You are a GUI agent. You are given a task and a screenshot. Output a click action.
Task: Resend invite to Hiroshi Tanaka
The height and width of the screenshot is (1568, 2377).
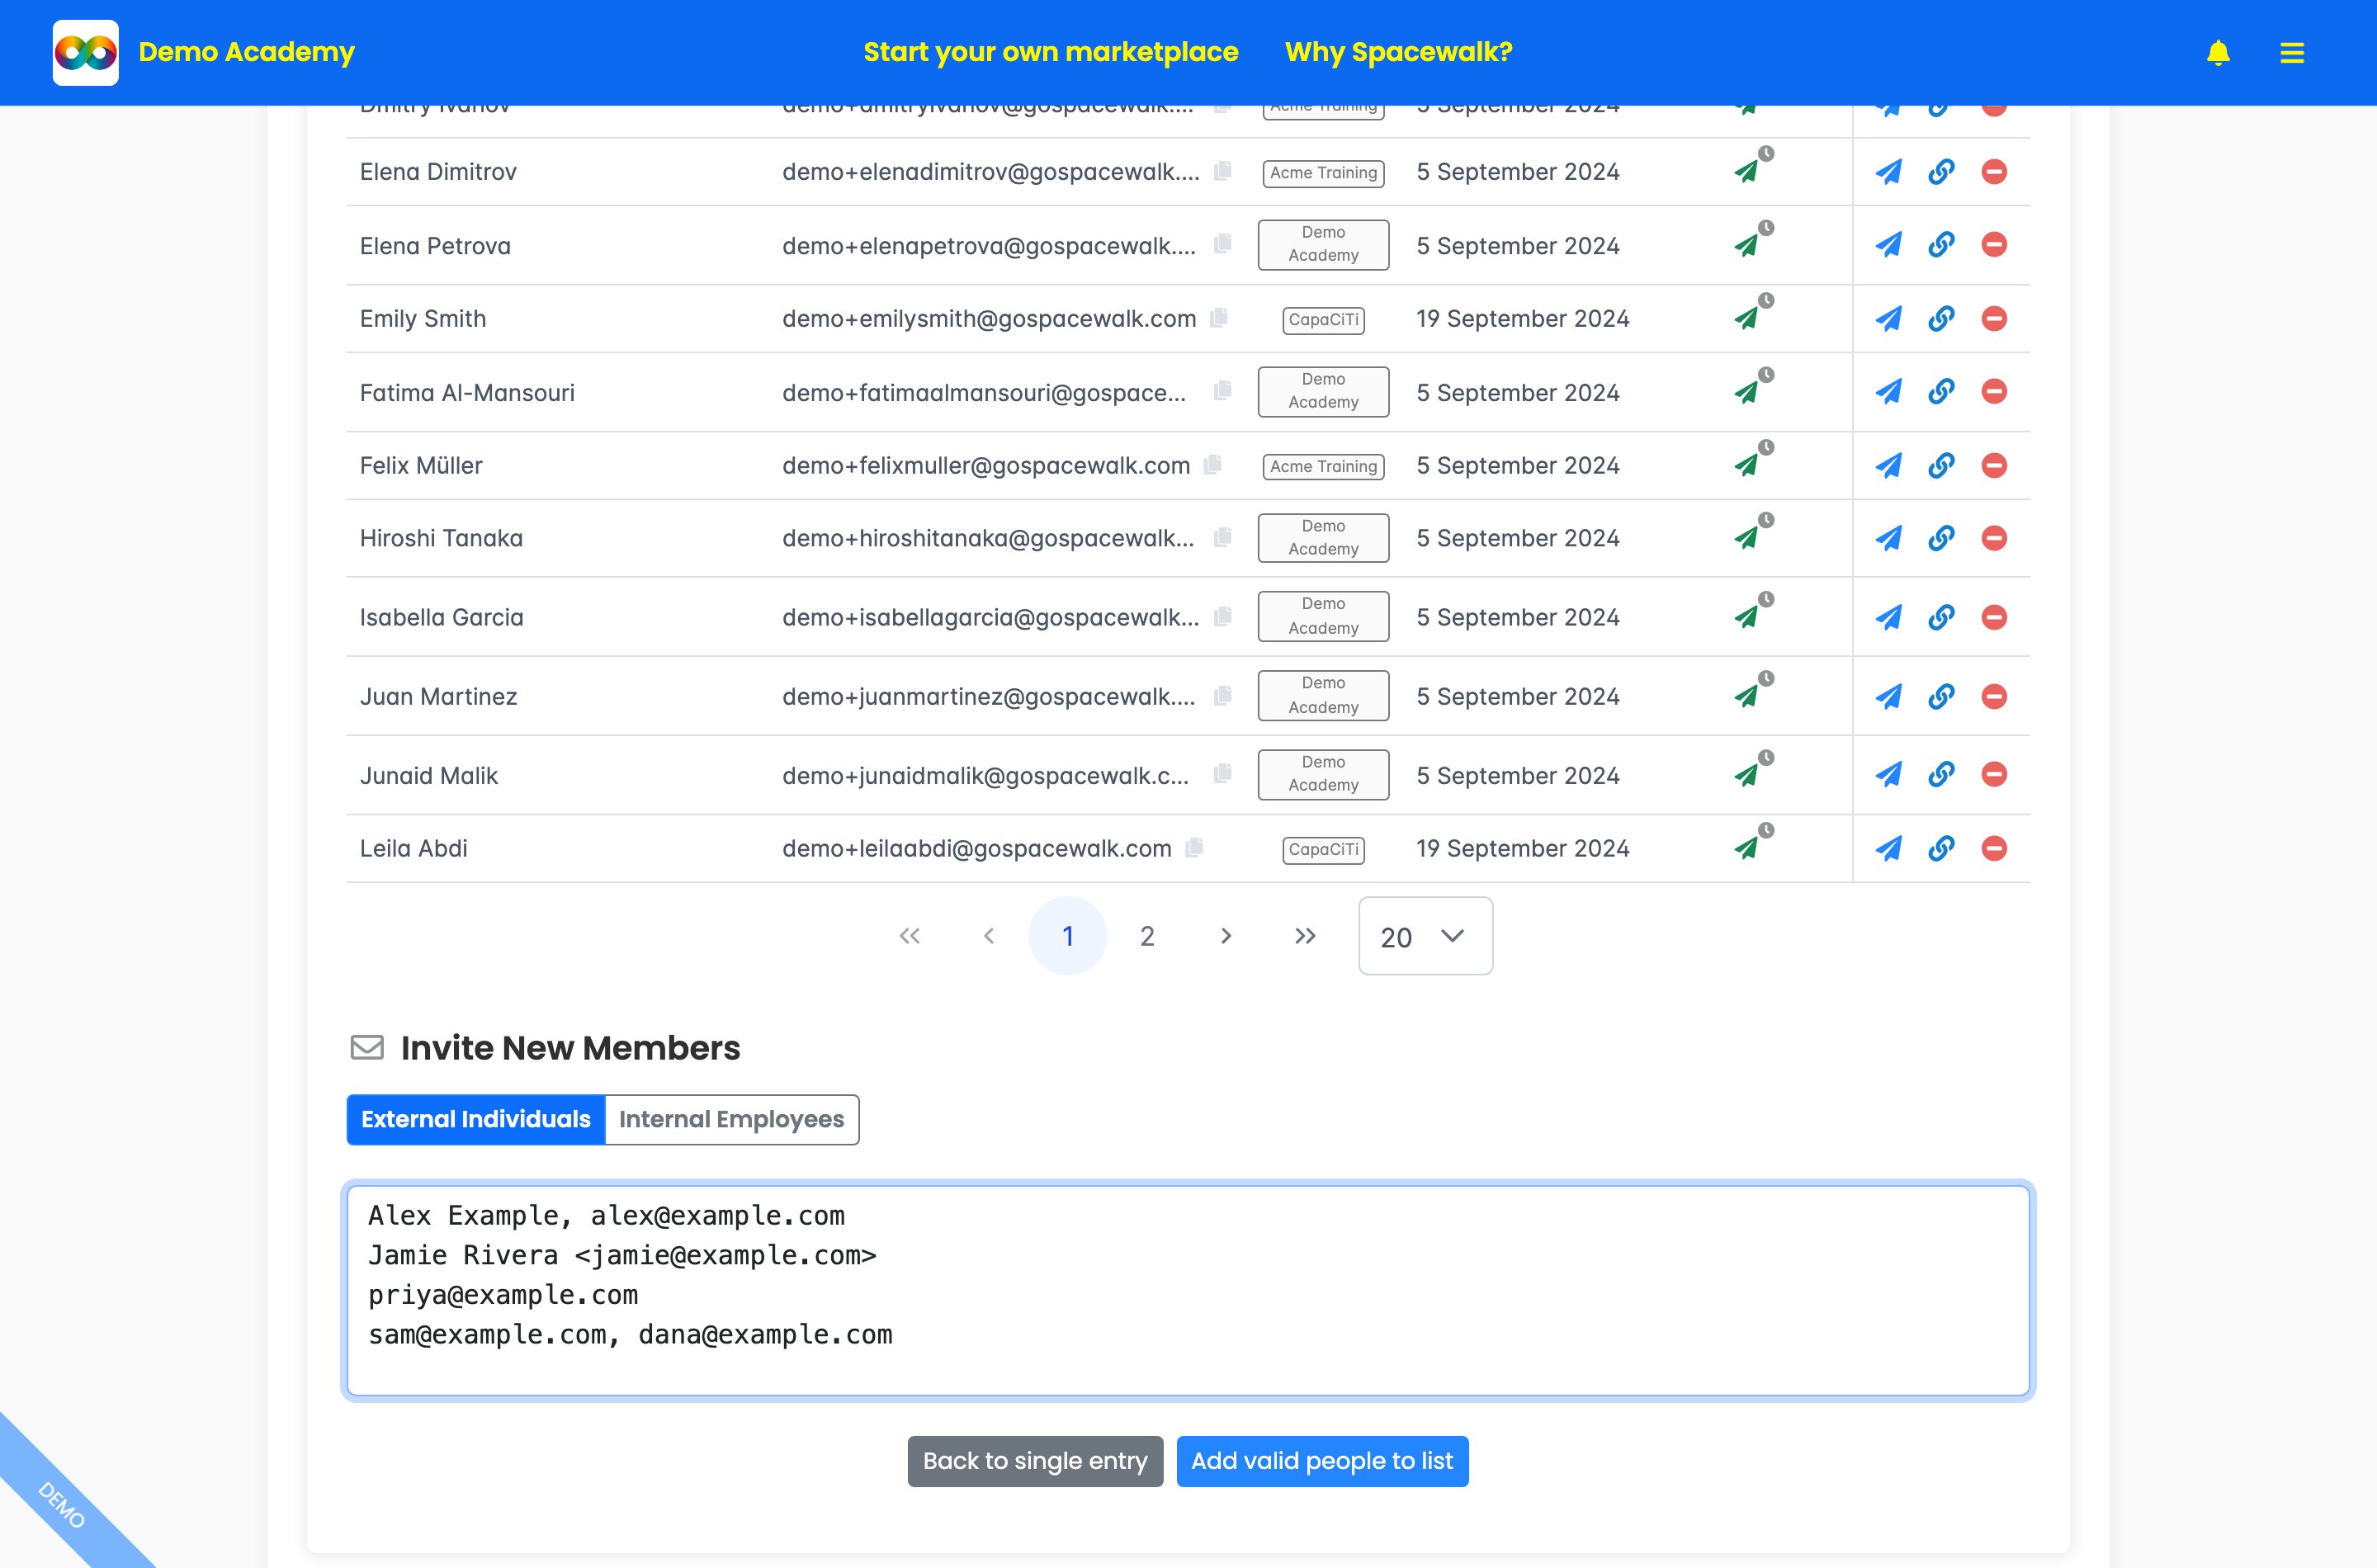tap(1888, 539)
